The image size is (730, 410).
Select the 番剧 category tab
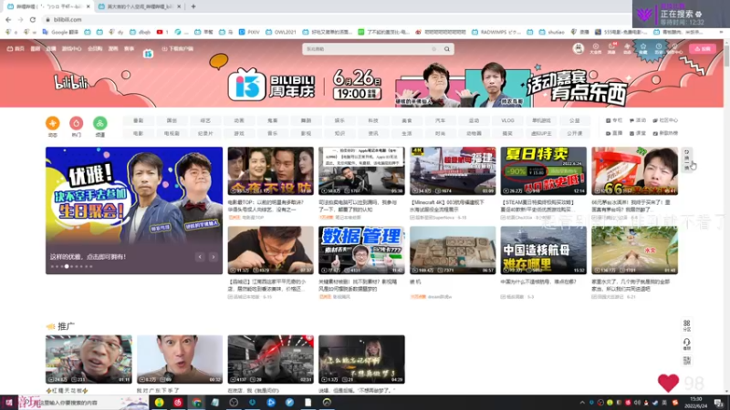[139, 120]
